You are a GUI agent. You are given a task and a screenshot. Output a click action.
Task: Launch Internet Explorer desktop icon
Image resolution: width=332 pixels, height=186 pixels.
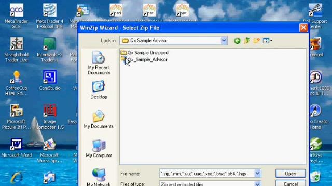(x=16, y=178)
